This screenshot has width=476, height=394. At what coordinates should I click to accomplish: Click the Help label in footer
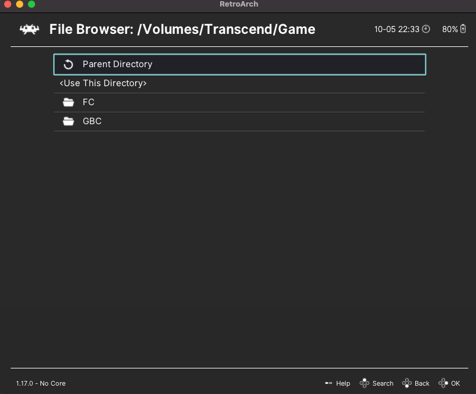coord(343,383)
